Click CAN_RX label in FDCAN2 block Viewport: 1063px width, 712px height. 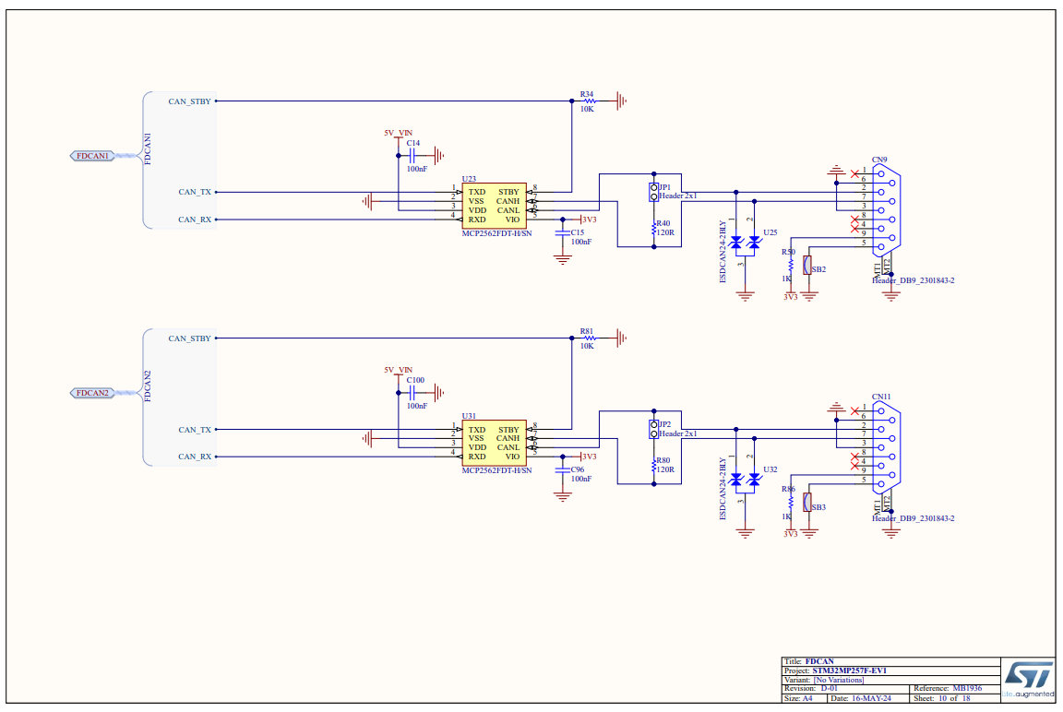195,457
